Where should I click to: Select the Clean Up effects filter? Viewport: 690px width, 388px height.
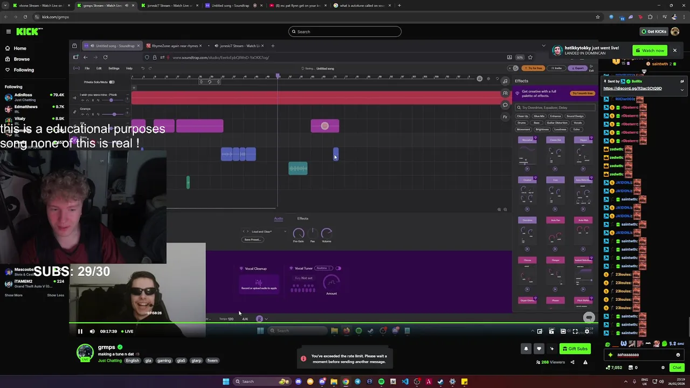pos(523,116)
